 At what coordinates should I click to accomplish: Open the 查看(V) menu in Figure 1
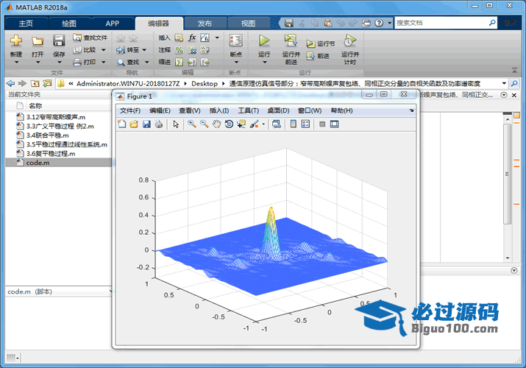click(x=190, y=110)
